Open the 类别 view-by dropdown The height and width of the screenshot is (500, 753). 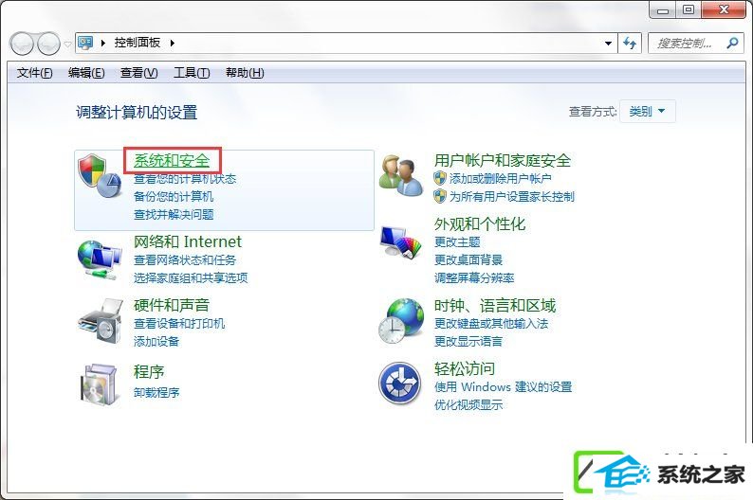(x=648, y=112)
